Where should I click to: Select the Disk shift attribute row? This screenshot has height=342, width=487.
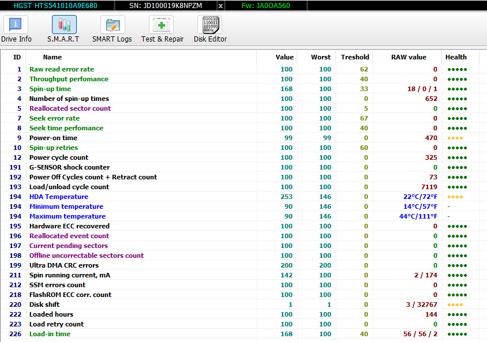click(240, 305)
